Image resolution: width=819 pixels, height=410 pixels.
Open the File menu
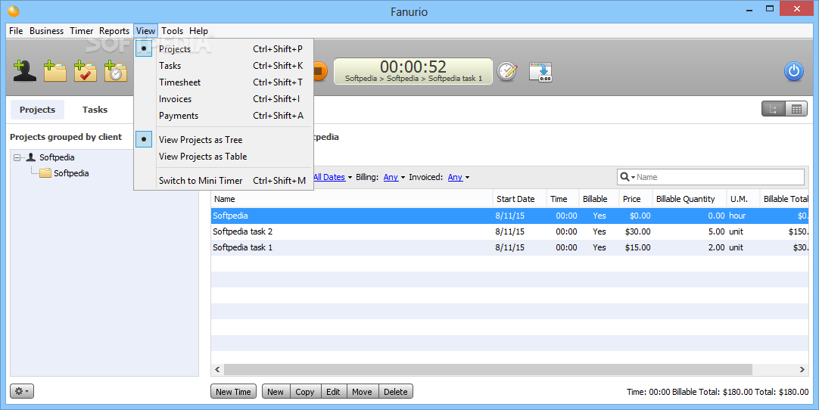click(16, 31)
